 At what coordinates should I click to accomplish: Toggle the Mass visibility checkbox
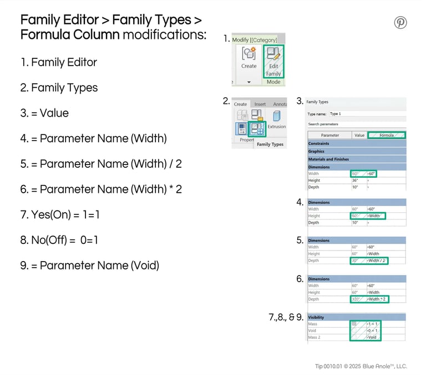[354, 324]
